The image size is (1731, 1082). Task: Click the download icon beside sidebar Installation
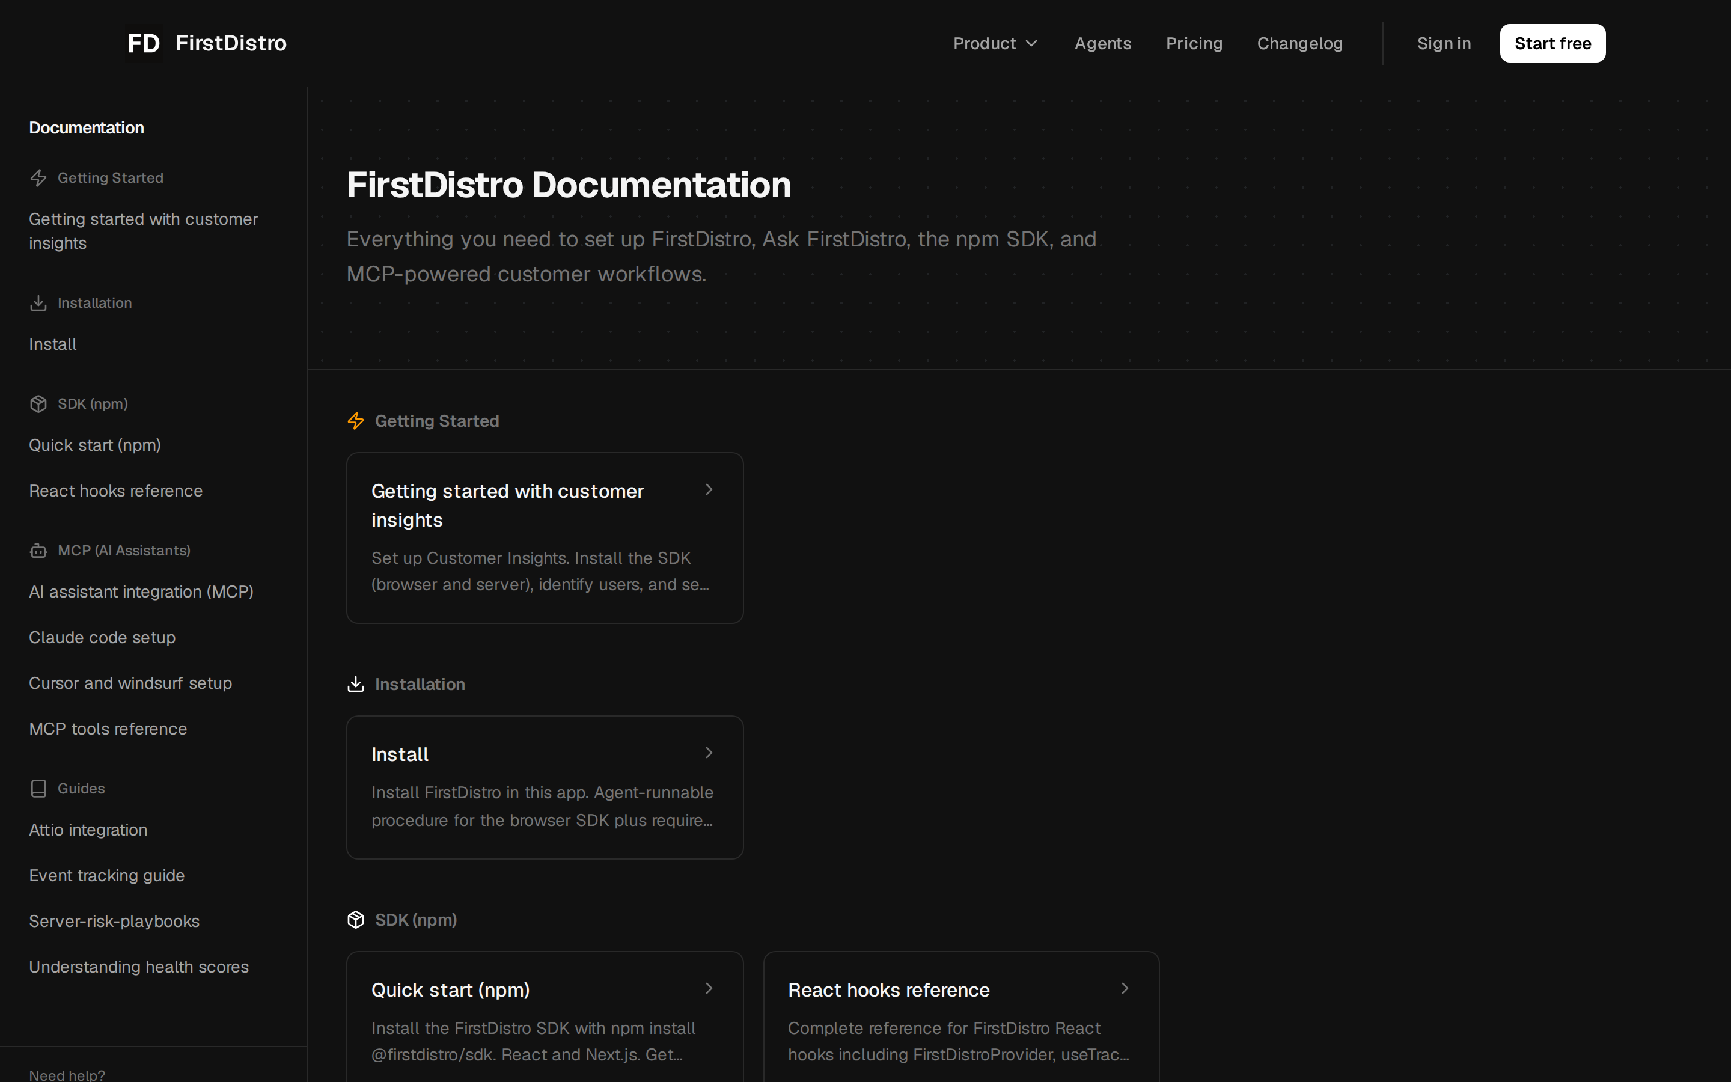point(38,304)
